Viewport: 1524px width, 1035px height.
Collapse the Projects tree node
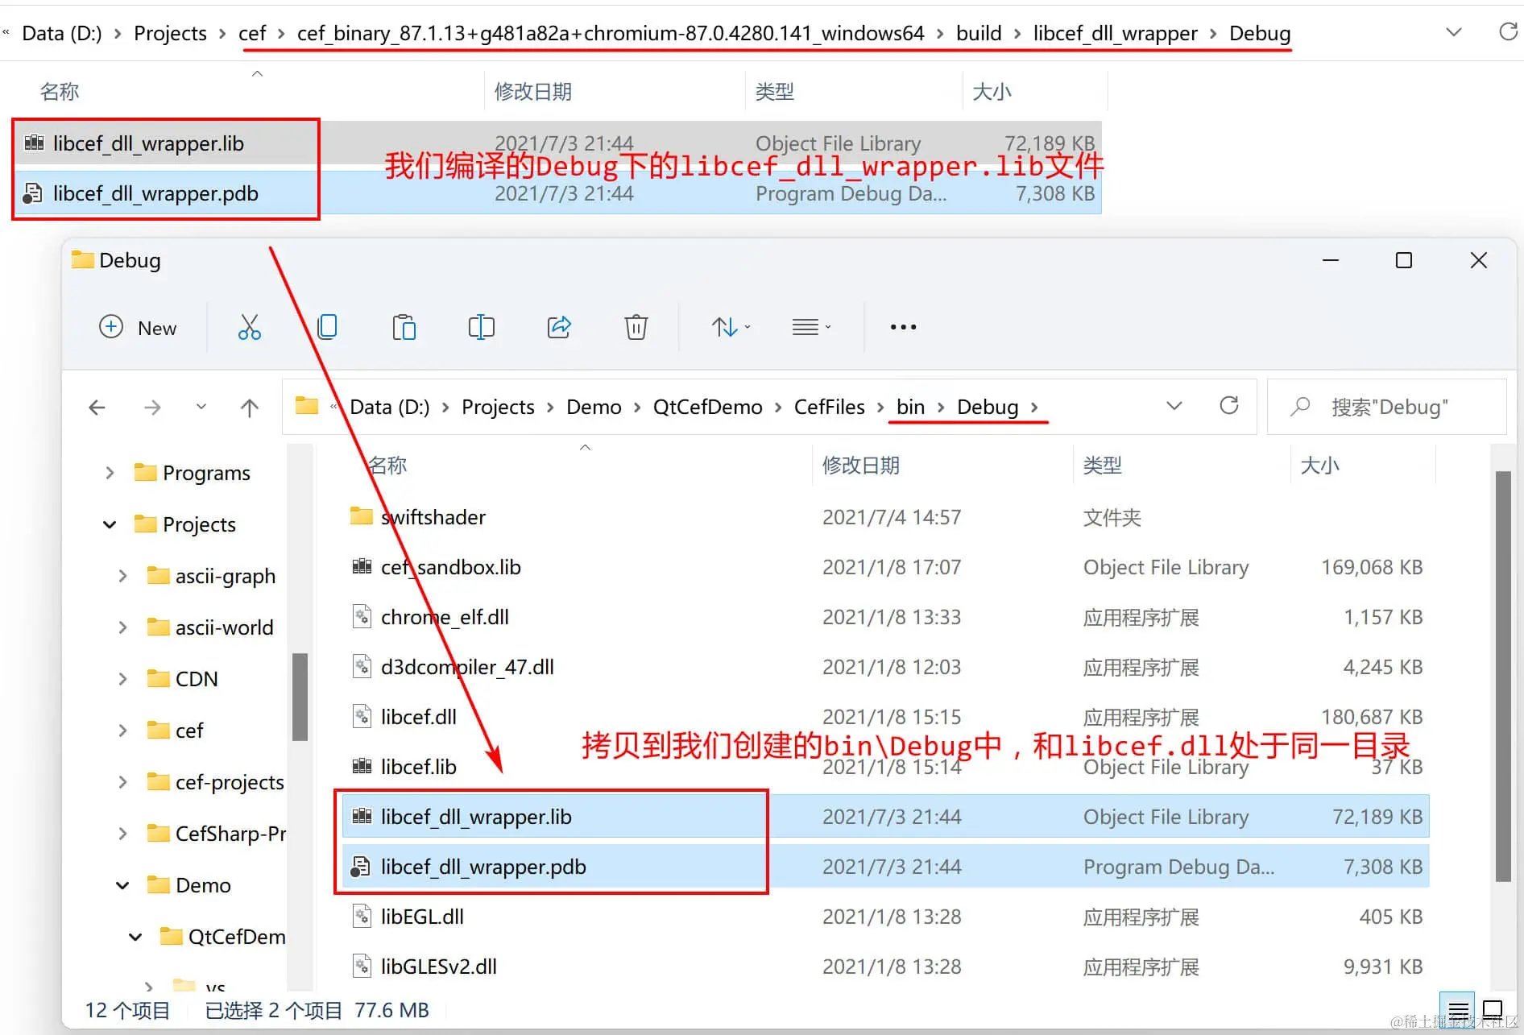coord(109,524)
